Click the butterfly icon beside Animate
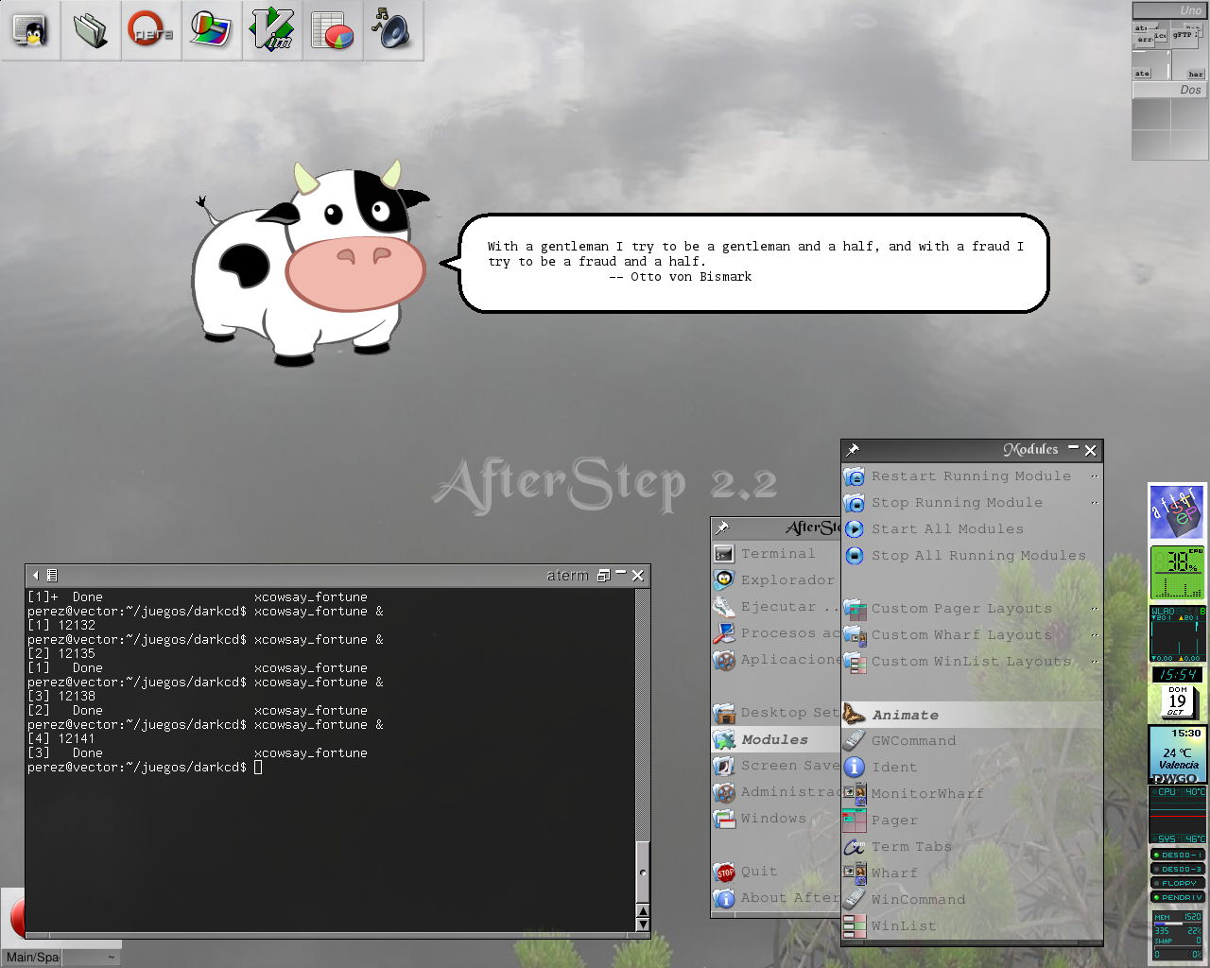 [x=854, y=715]
